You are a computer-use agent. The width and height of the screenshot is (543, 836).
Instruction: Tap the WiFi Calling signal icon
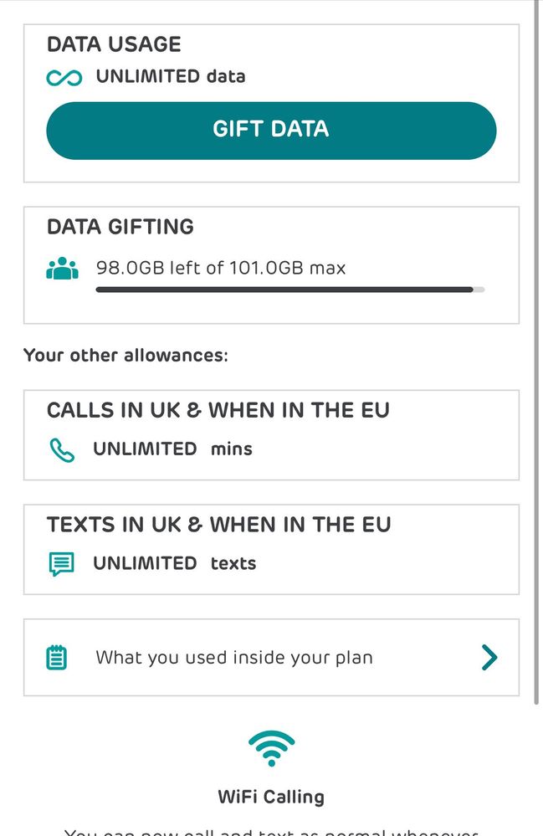pyautogui.click(x=271, y=748)
